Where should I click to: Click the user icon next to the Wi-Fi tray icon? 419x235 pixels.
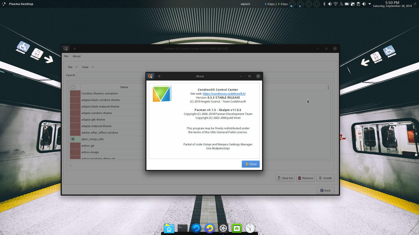[341, 4]
